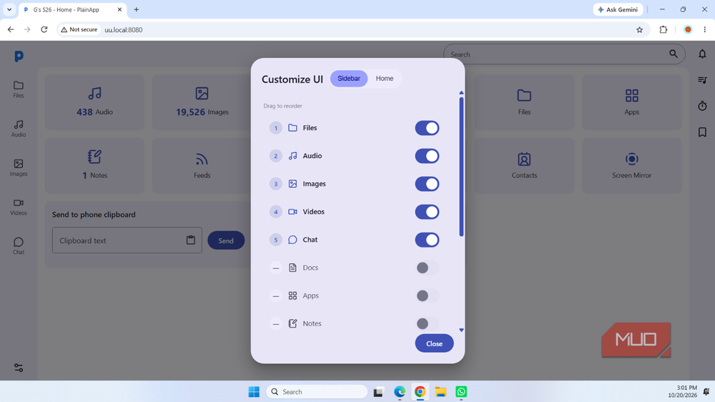Viewport: 715px width, 402px height.
Task: Click the timer stopwatch icon
Action: (702, 106)
